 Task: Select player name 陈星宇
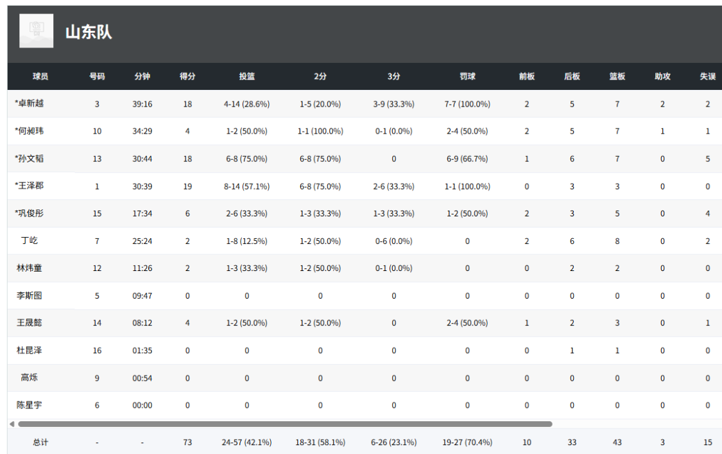30,405
